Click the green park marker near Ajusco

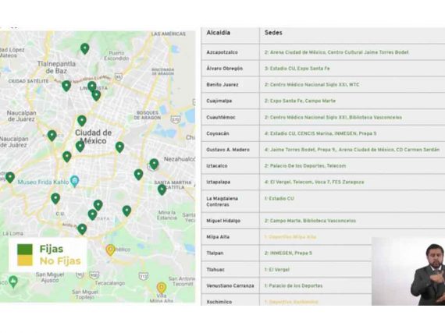tap(13, 282)
